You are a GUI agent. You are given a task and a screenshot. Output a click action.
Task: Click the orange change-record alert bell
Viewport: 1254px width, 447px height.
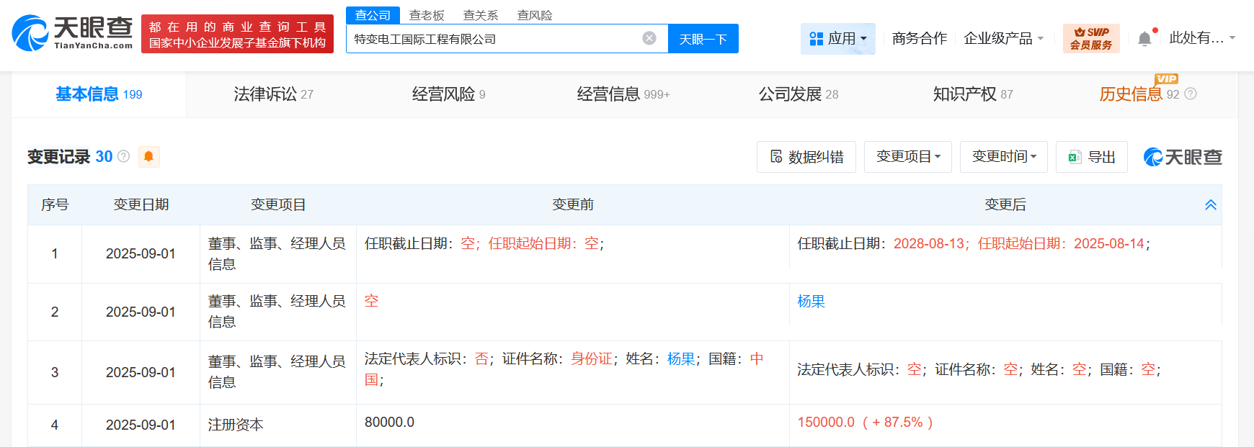148,156
